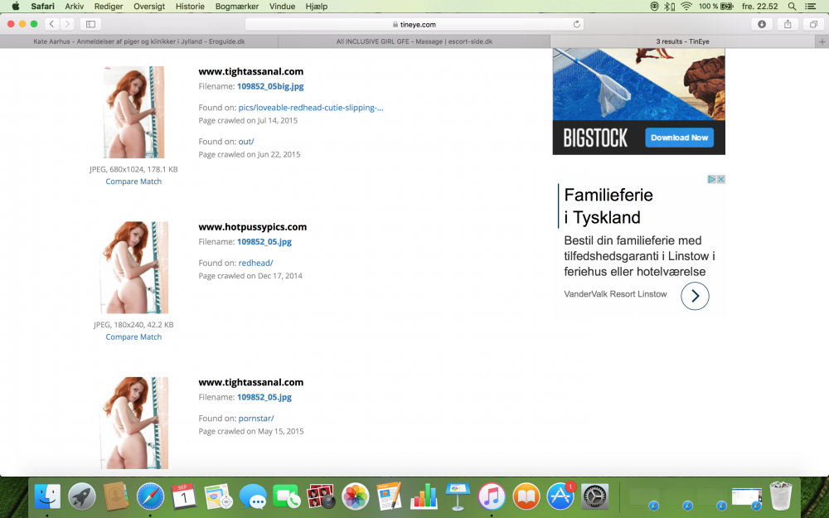The image size is (829, 518).
Task: Click Compare Match under the 180x240 result
Action: [x=133, y=336]
